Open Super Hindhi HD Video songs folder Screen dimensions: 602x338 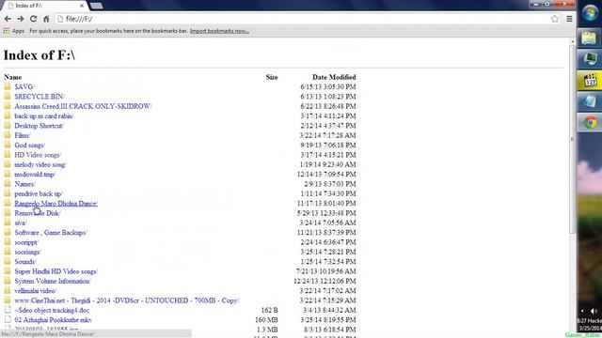click(56, 271)
